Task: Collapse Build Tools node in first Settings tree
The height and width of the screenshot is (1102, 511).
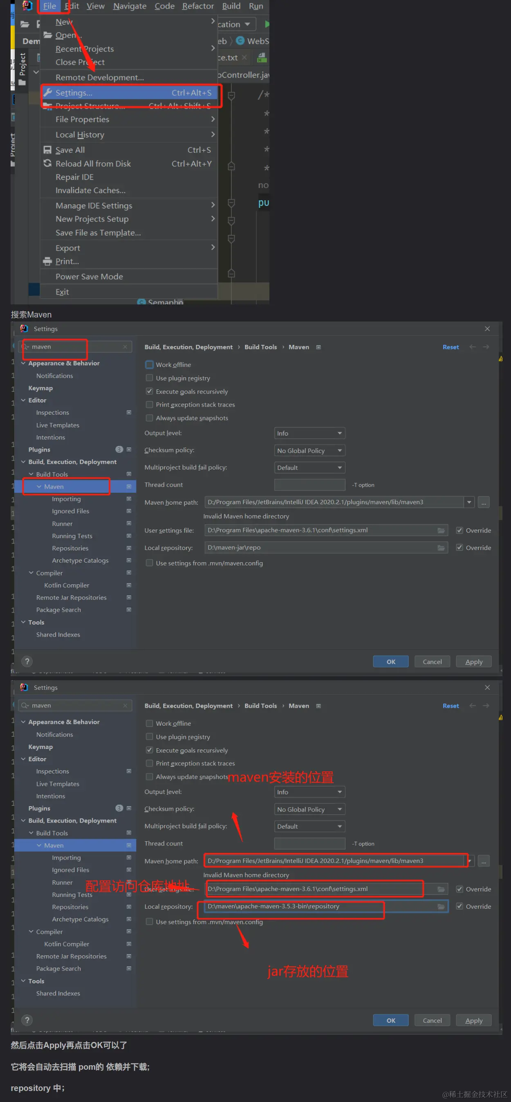Action: click(x=31, y=474)
